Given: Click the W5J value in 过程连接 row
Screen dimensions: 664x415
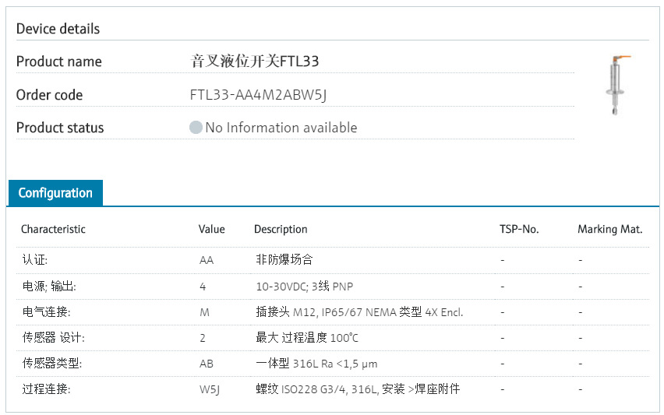Looking at the screenshot, I should 210,389.
